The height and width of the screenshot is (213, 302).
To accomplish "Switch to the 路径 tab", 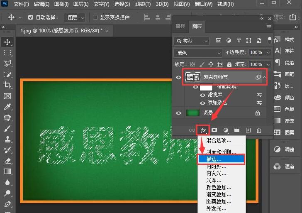I will click(180, 26).
